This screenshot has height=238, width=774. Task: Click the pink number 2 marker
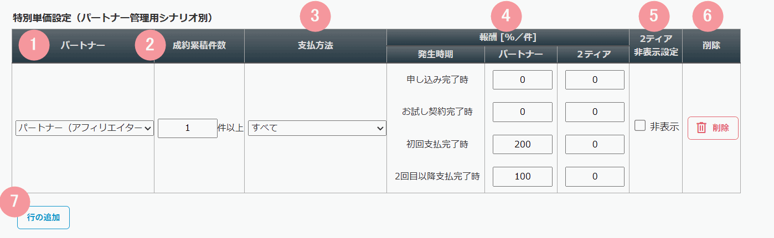click(149, 46)
